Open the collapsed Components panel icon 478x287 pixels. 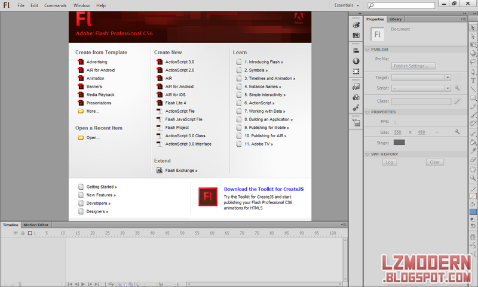[356, 97]
